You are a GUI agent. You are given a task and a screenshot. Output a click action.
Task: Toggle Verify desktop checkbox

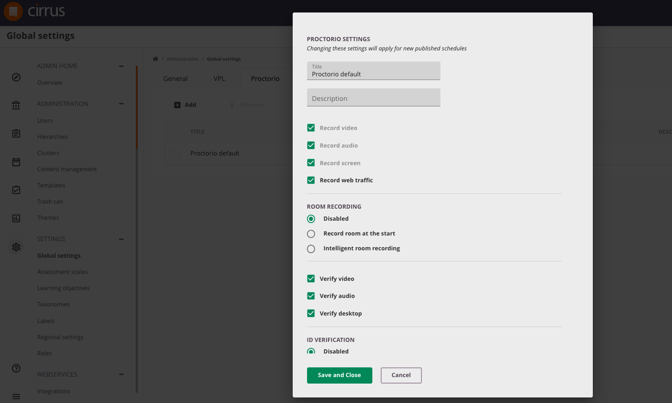pos(311,313)
